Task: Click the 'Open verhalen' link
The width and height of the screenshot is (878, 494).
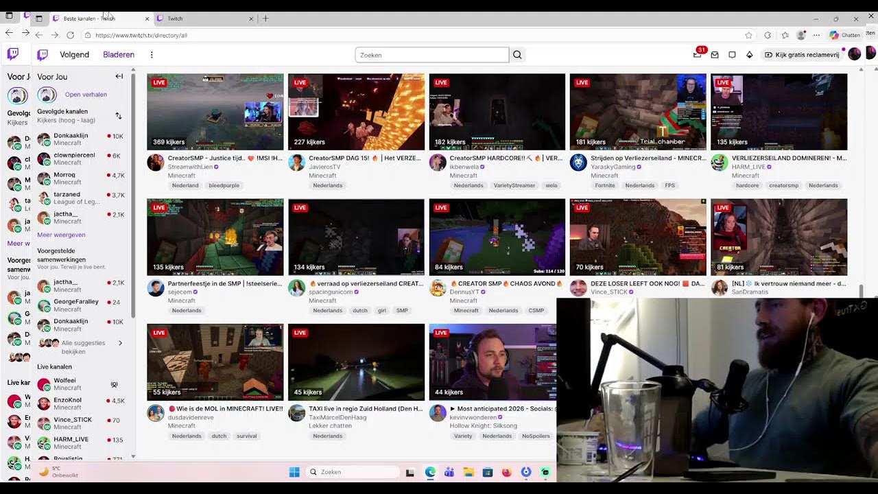Action: click(x=86, y=95)
